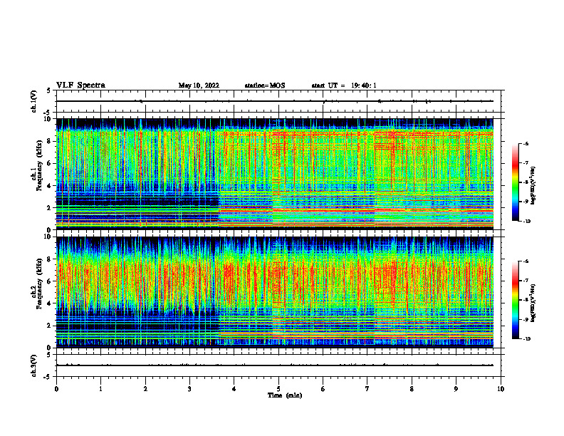Click the "ch.3(V)" waveform axis label
564x436 pixels.
[x=34, y=365]
